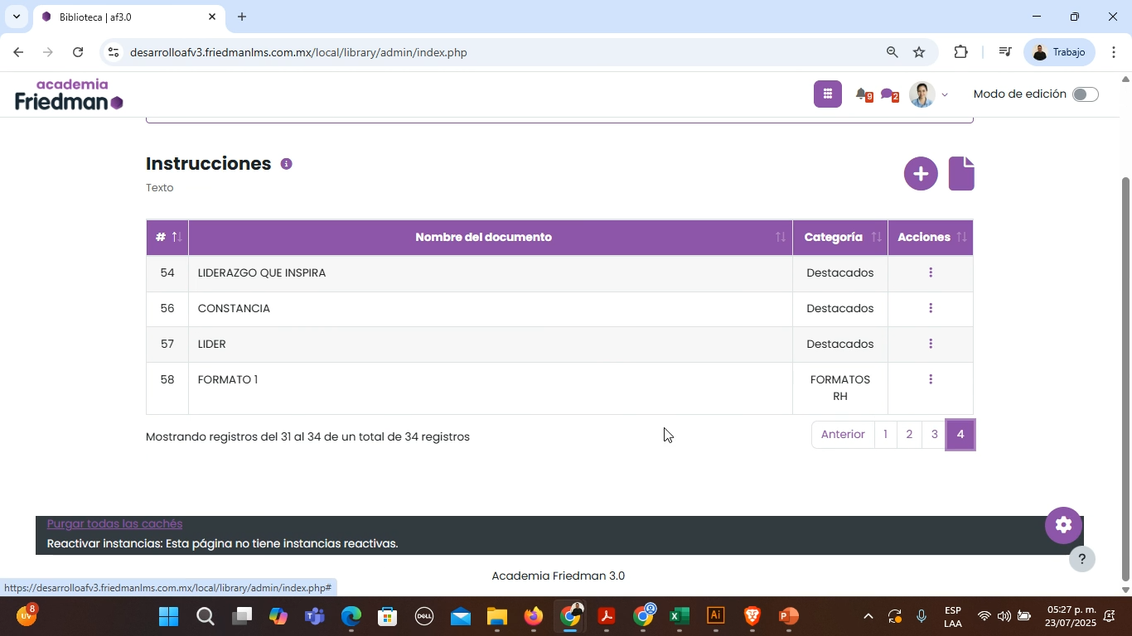Go back in browser history
The height and width of the screenshot is (636, 1132).
(17, 52)
